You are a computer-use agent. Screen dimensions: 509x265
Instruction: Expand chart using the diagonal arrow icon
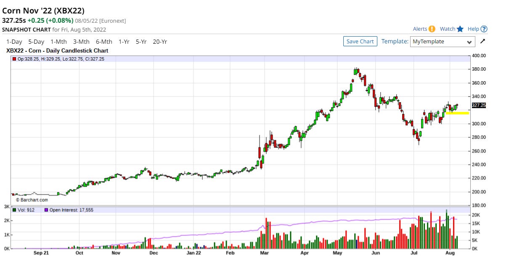pos(483,41)
